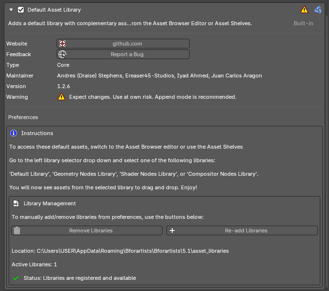Click 'Status: Libraries are registered and available' text
Image resolution: width=329 pixels, height=291 pixels.
(80, 278)
